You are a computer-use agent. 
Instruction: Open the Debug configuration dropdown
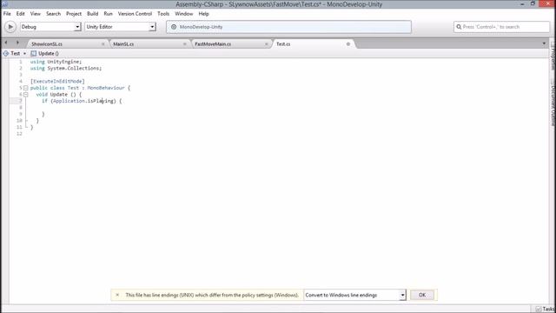click(x=50, y=27)
